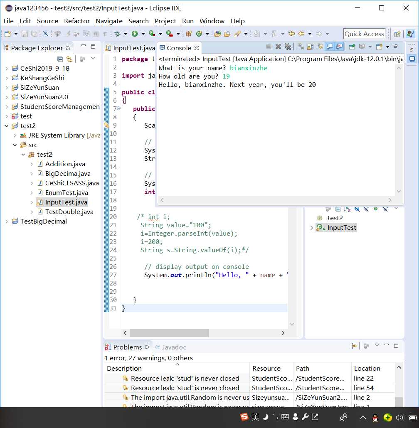Clear the Console output

pos(301,47)
